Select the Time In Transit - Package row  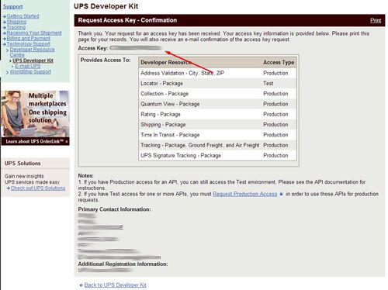(217, 135)
